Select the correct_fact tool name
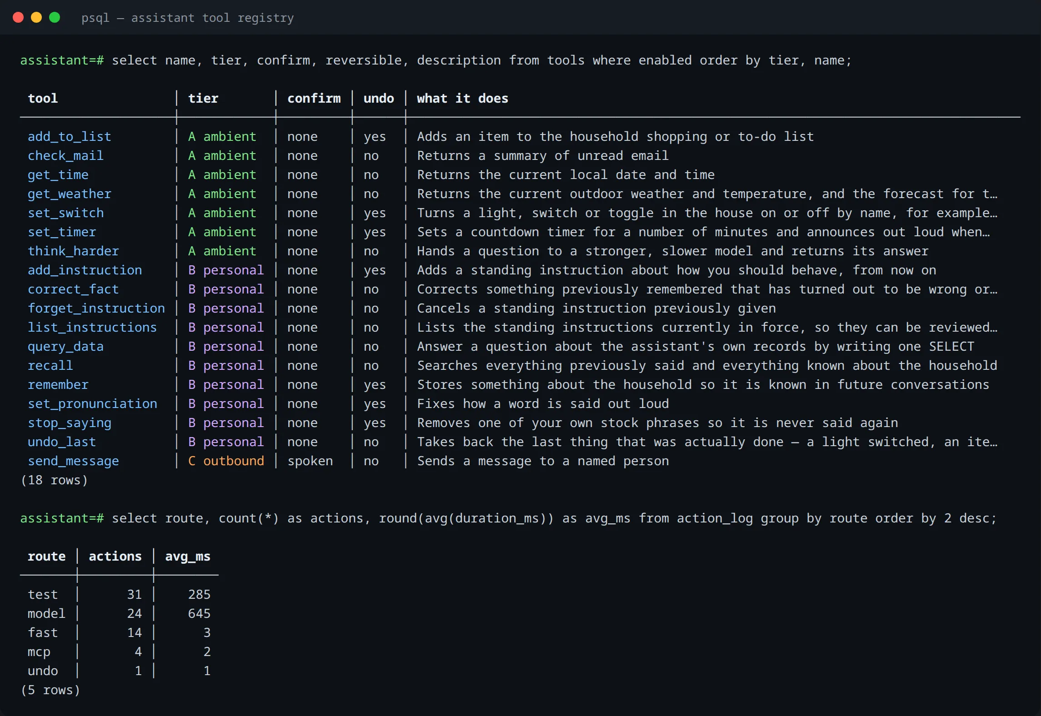The image size is (1041, 716). (x=73, y=289)
